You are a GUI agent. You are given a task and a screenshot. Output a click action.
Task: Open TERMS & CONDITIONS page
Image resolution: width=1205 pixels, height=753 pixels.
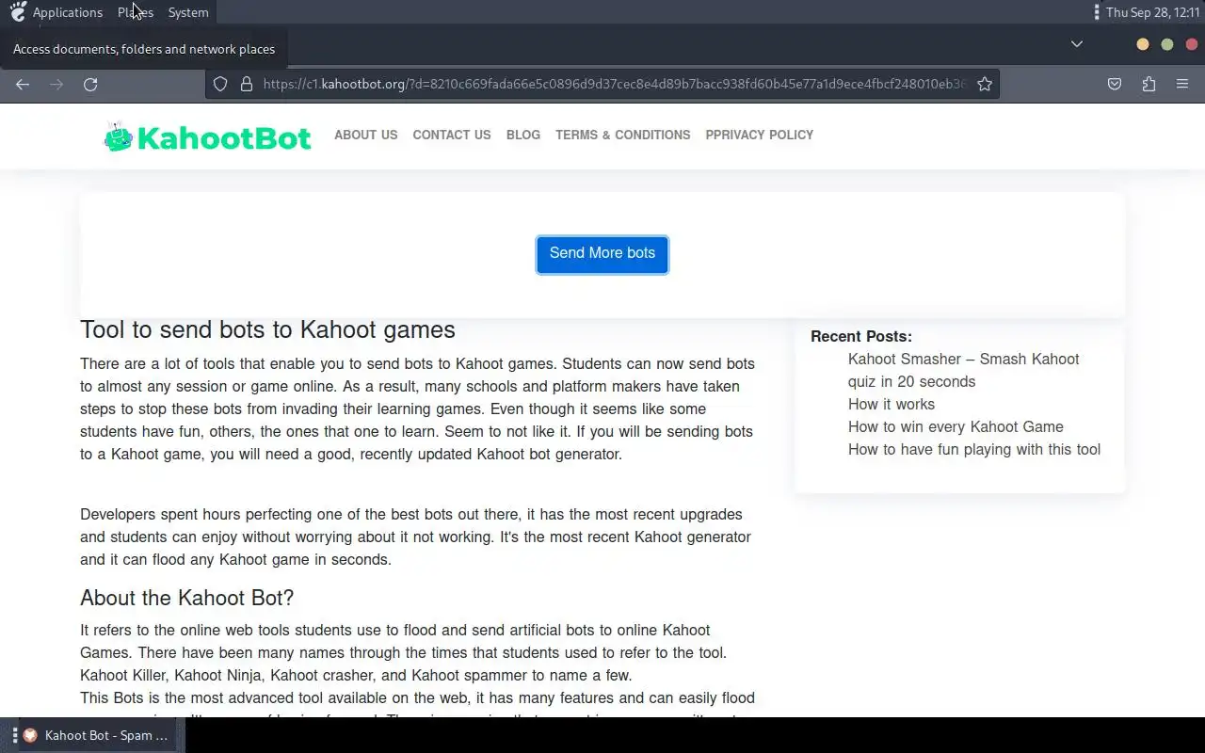(x=623, y=135)
